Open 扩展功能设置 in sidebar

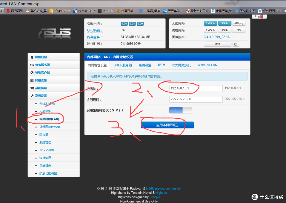pyautogui.click(x=48, y=173)
